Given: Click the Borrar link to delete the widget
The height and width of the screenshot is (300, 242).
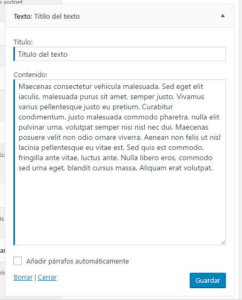Looking at the screenshot, I should (23, 277).
